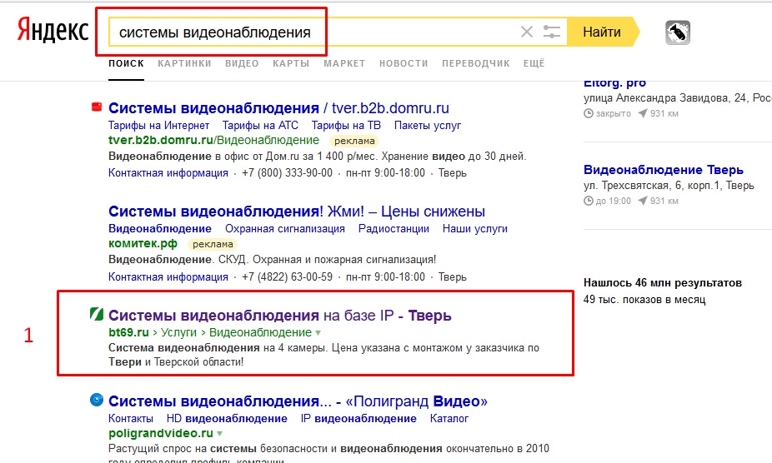Select the Поиск tab
The width and height of the screenshot is (772, 463).
point(127,63)
